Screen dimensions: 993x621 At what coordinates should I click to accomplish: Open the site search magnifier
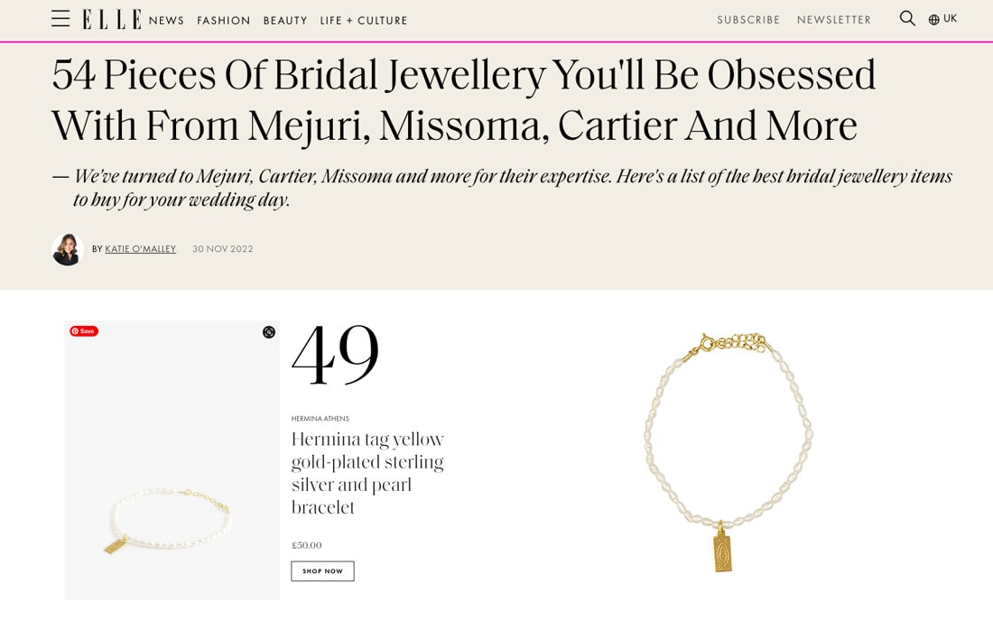(907, 19)
